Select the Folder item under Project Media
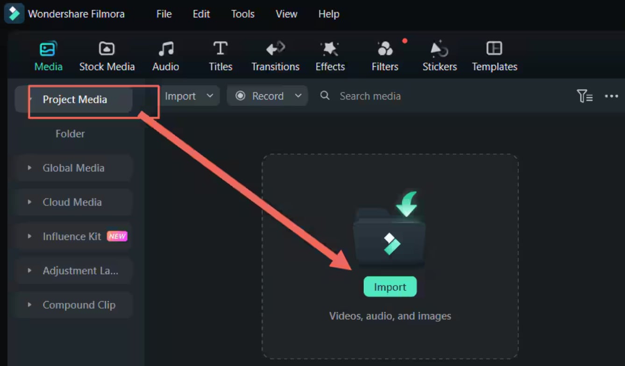Screen dimensions: 625x366 70,134
